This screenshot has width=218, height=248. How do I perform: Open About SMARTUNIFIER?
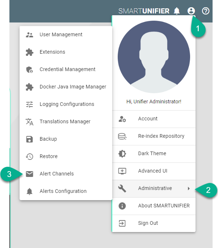point(164,206)
